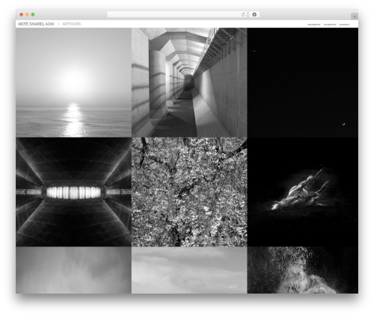374x316 pixels.
Task: Open the Contact navigation link
Action: (344, 25)
